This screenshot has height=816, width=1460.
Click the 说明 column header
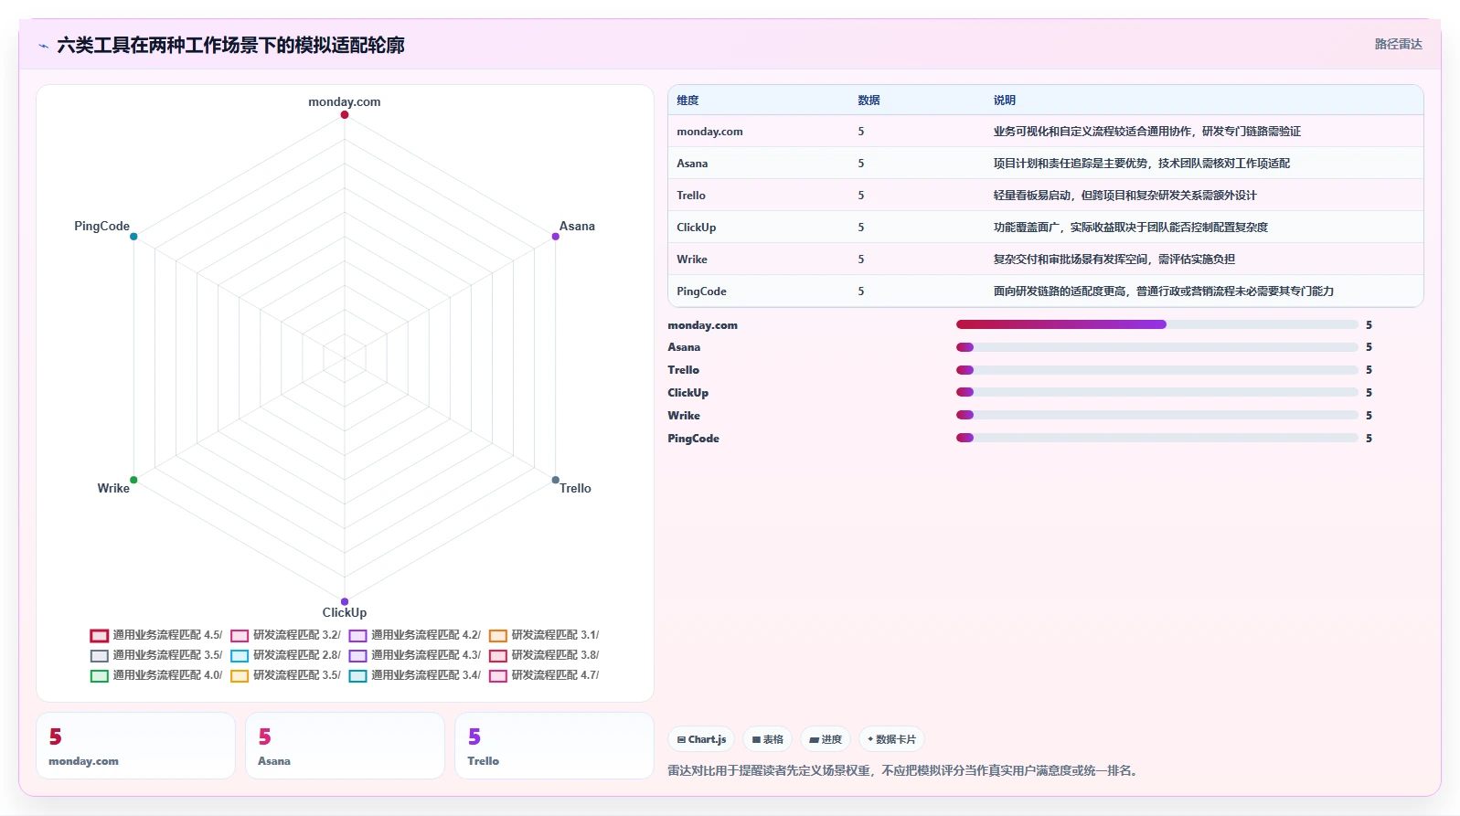coord(1005,101)
